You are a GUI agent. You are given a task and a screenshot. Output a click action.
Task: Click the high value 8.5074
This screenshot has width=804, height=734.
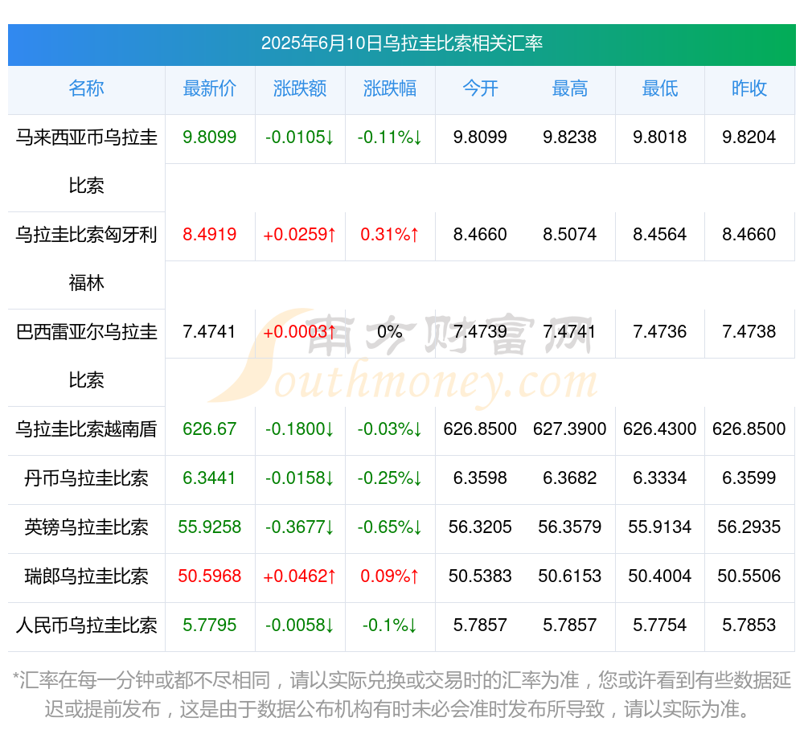coord(570,234)
